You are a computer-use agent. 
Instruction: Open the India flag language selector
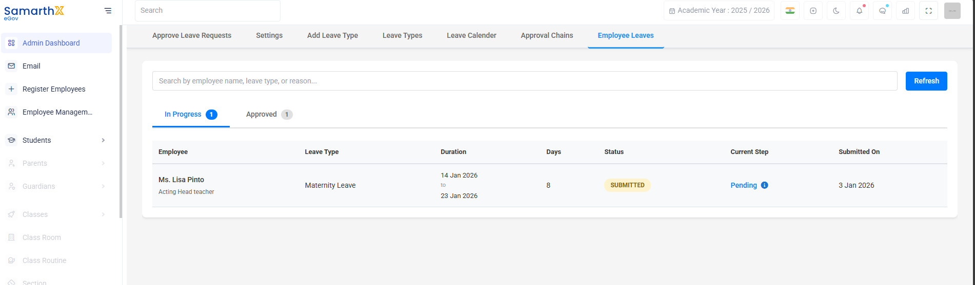click(x=790, y=10)
